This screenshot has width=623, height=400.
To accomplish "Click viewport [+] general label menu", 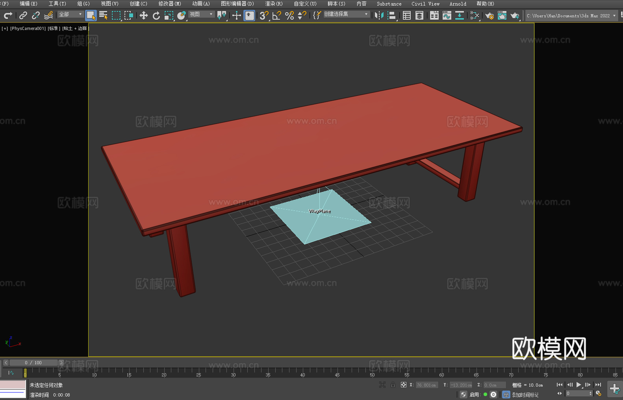I will coord(5,28).
